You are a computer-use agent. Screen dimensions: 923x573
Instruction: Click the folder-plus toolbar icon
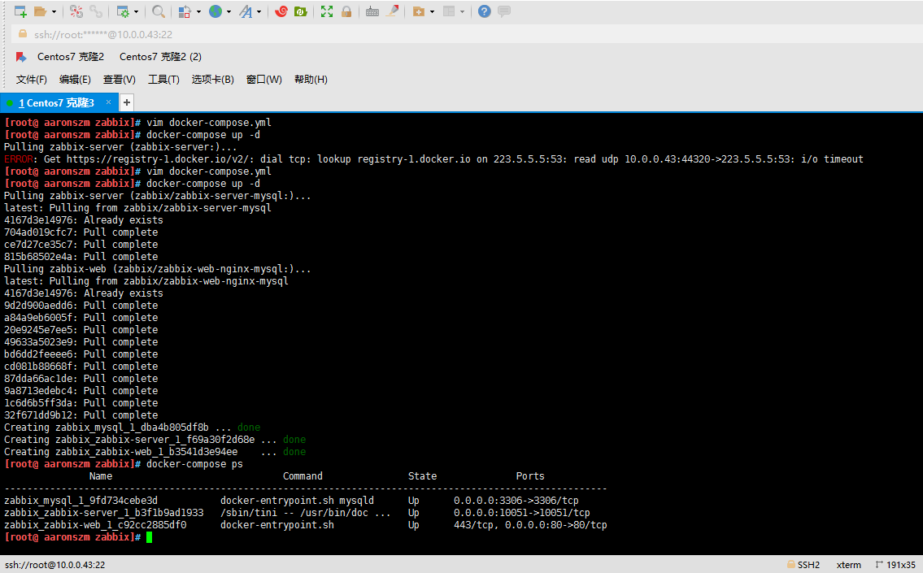pos(419,11)
